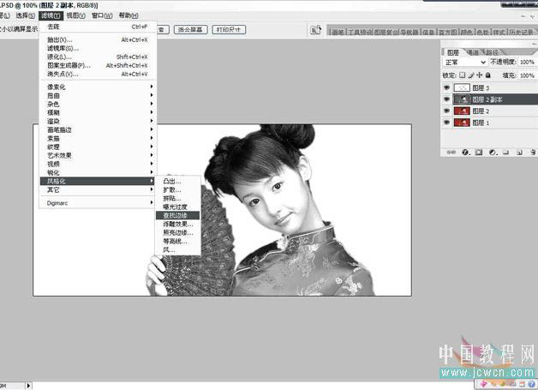Select 液化(L)... from Filter menu

tap(98, 57)
